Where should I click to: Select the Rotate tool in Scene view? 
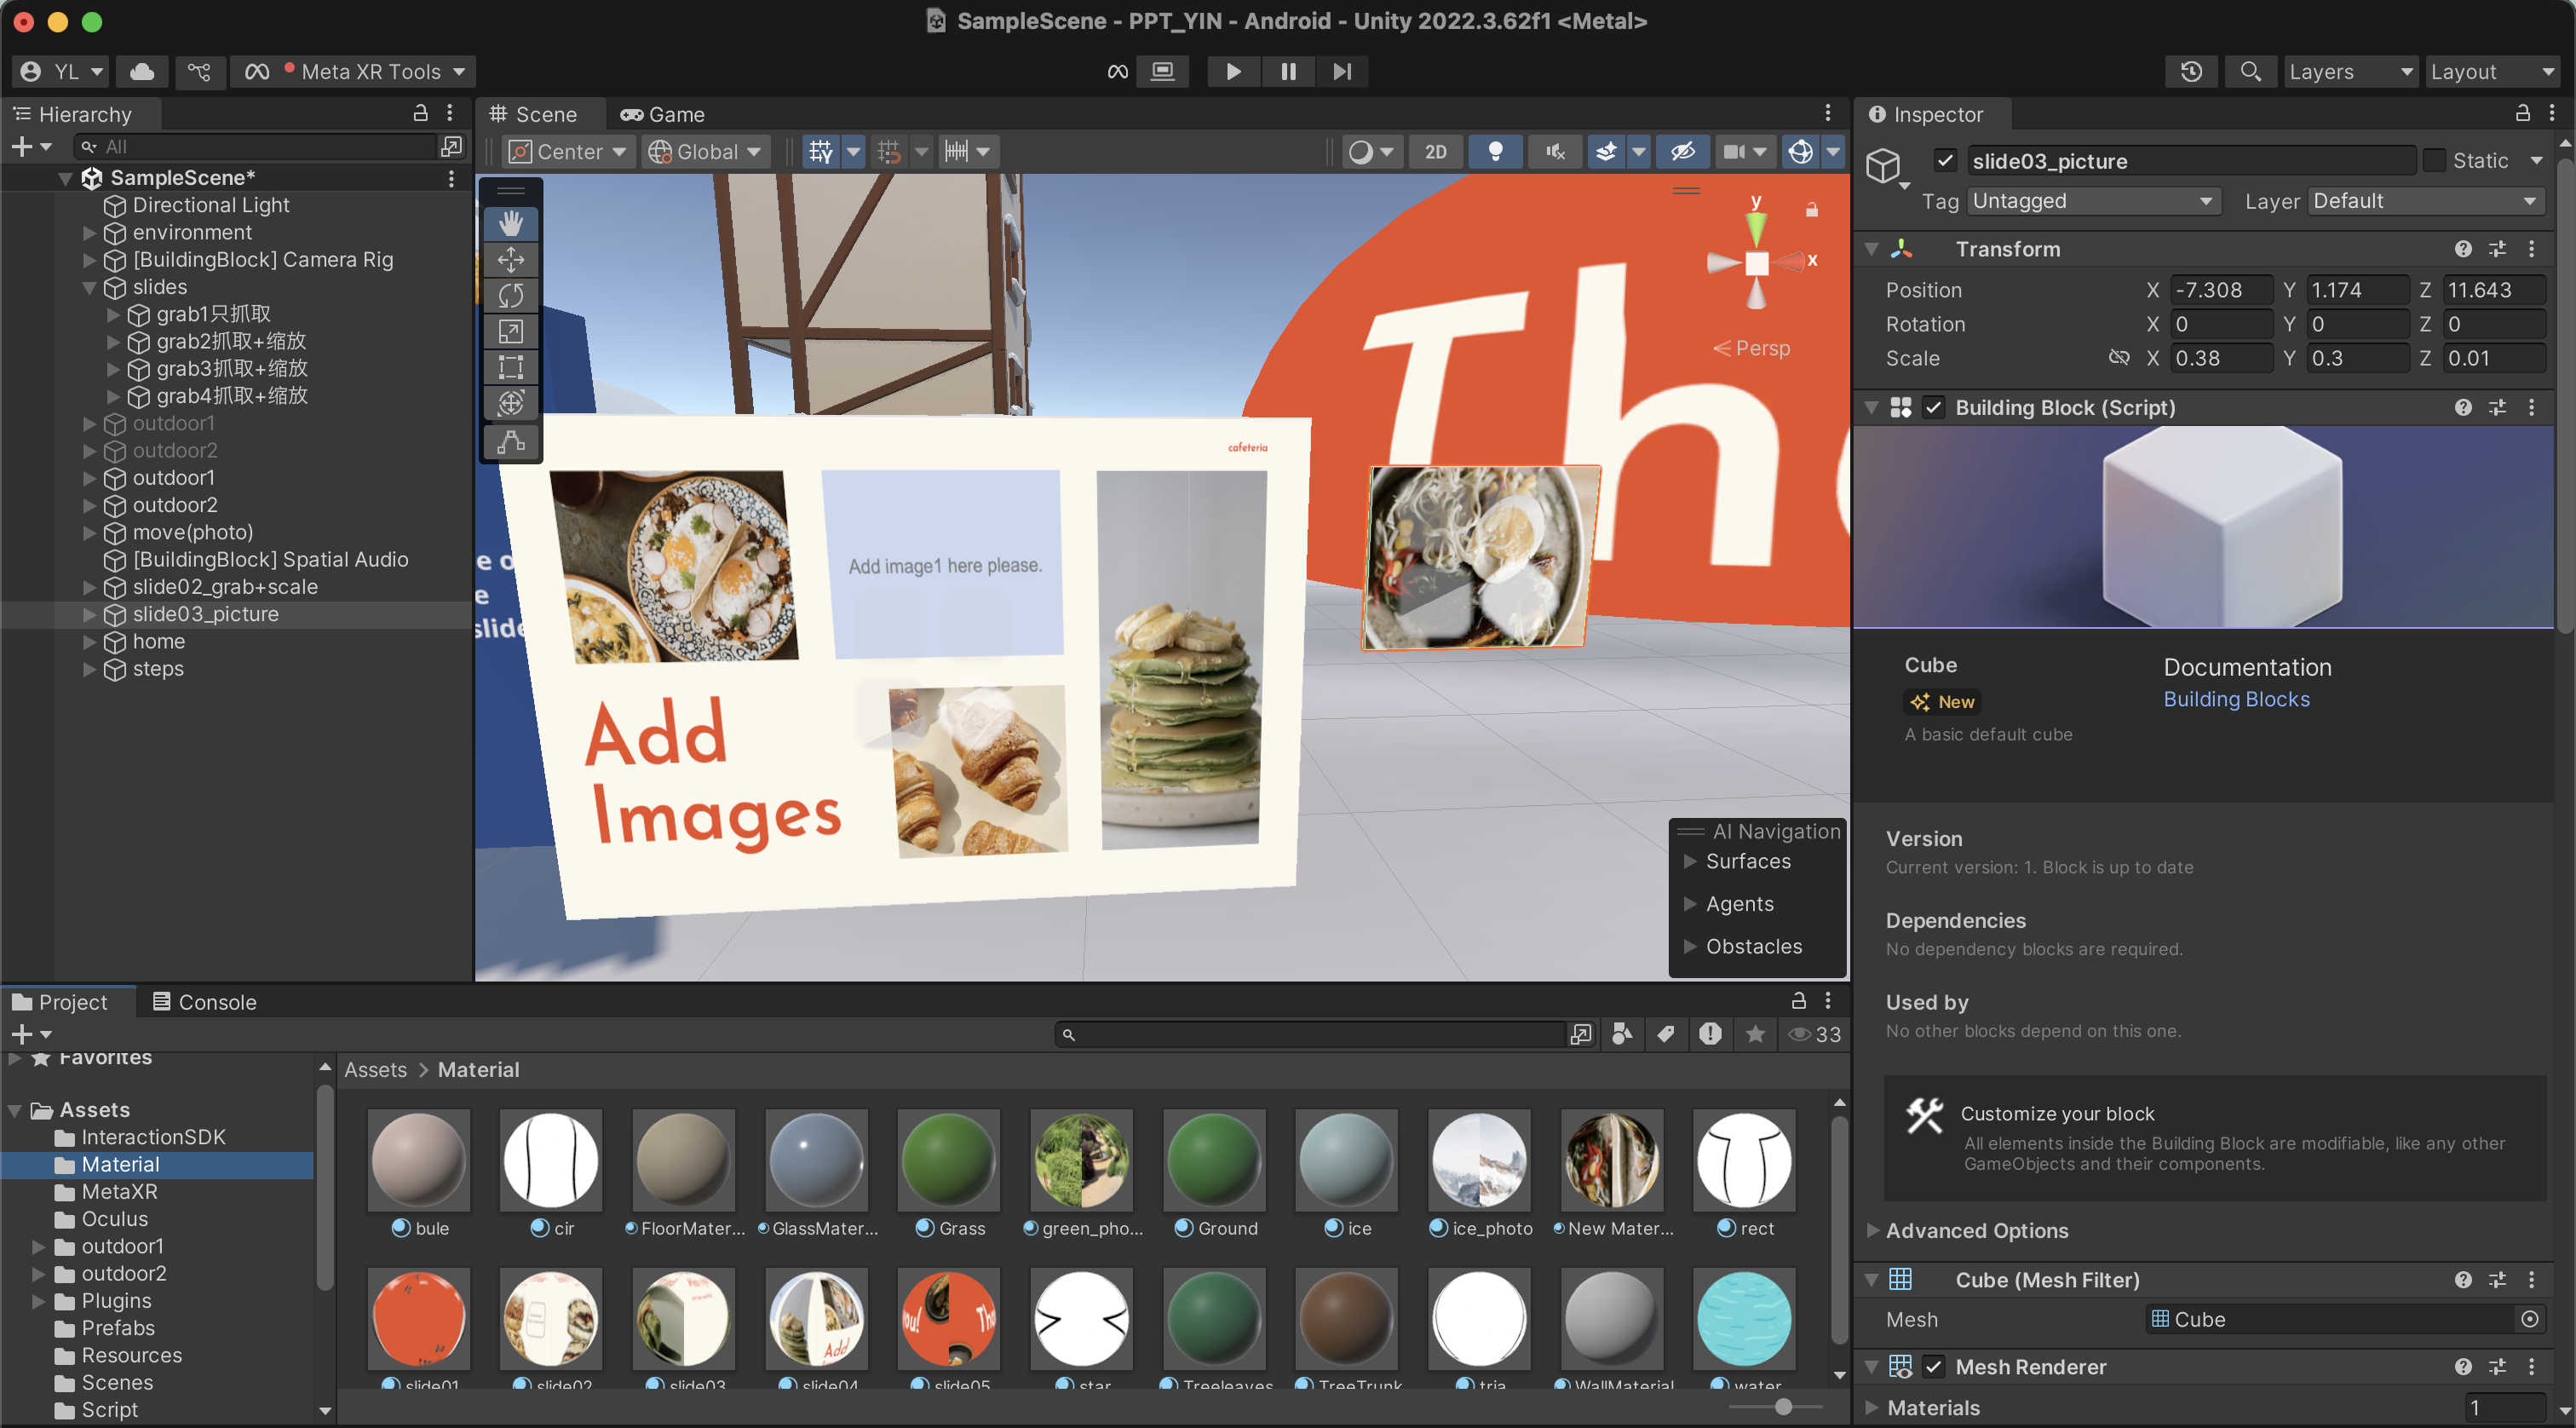tap(511, 296)
